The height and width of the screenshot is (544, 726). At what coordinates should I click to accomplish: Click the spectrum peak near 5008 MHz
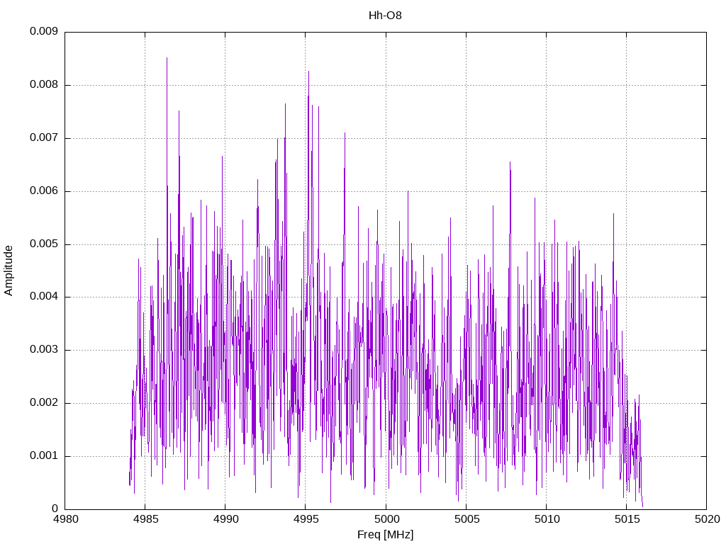click(x=510, y=162)
